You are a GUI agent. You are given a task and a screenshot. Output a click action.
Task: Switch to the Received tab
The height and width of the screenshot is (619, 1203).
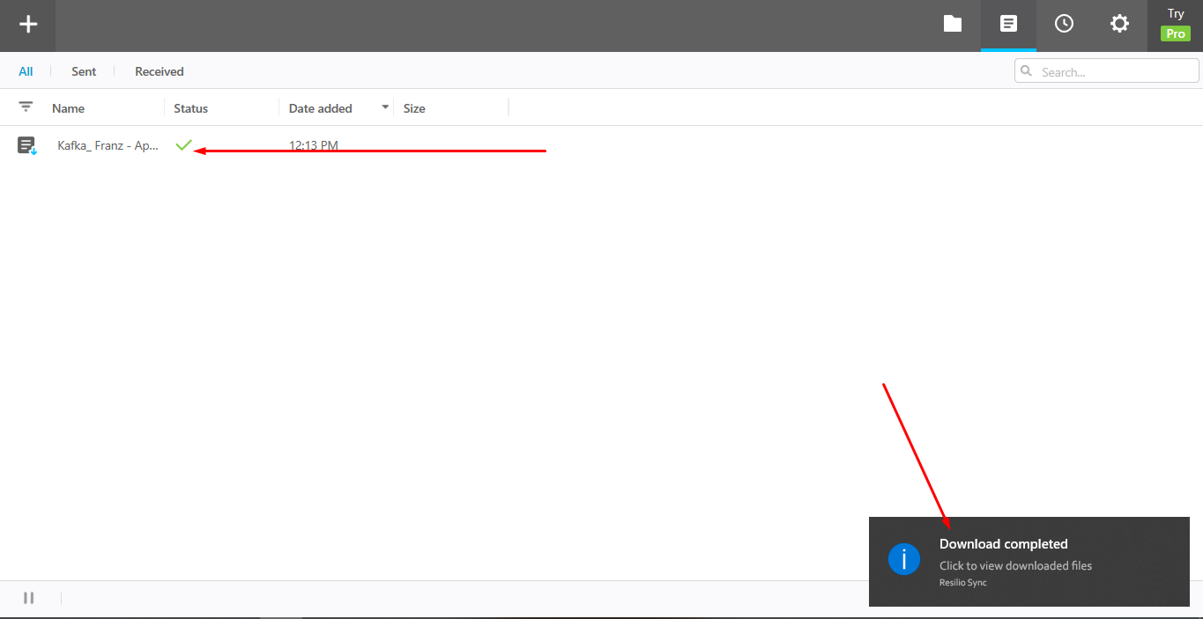pyautogui.click(x=159, y=70)
